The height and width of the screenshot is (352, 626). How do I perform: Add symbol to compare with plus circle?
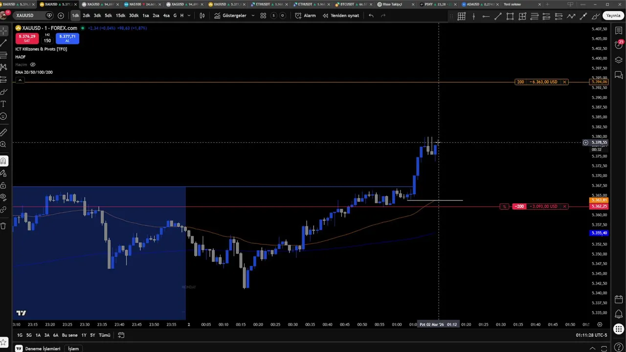[61, 16]
